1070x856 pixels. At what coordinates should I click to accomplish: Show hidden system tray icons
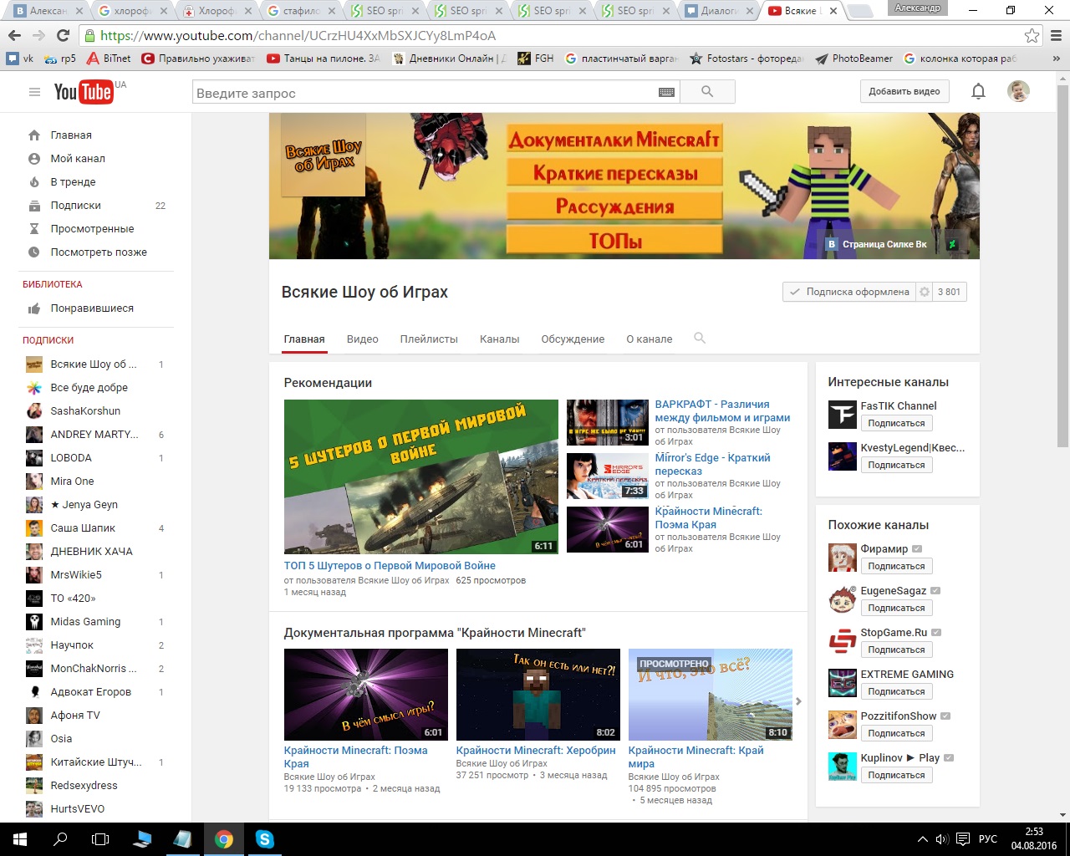point(923,839)
